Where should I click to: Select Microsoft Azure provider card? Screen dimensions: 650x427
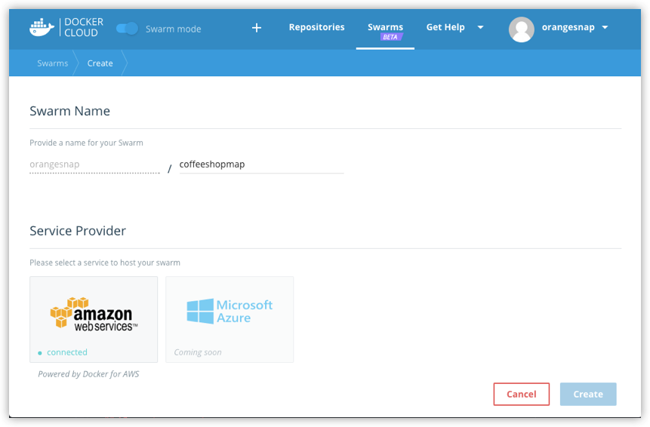tap(230, 319)
